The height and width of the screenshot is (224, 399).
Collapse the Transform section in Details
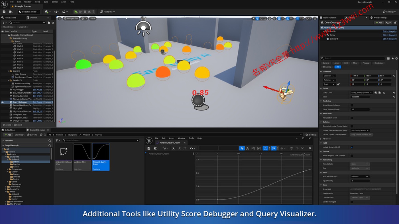pos(321,72)
